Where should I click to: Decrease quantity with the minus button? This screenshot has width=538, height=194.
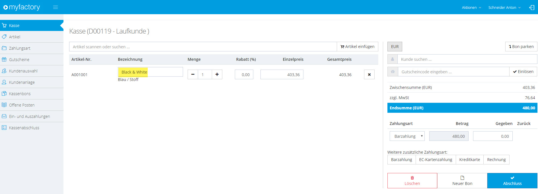193,74
